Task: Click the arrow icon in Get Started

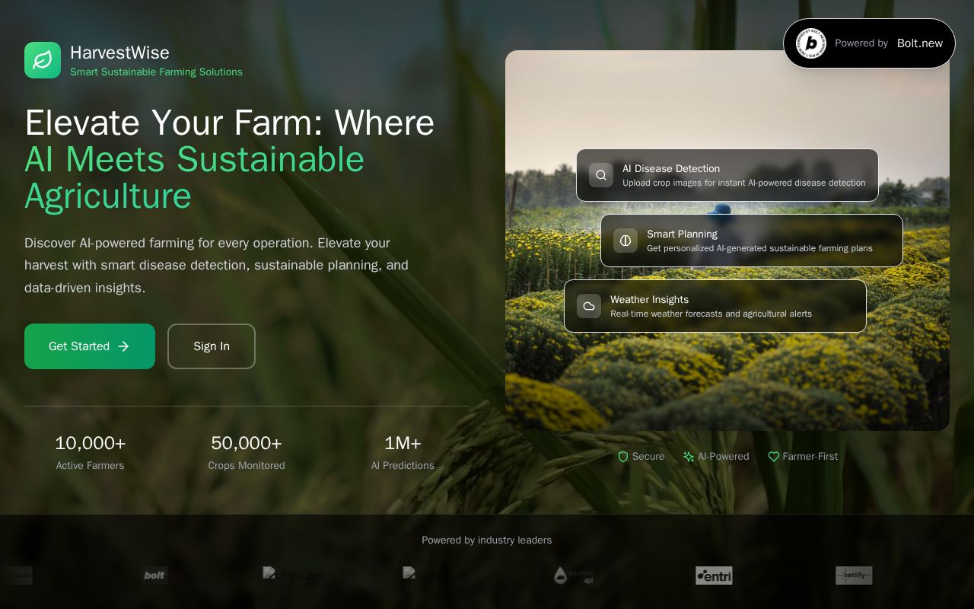Action: click(123, 346)
